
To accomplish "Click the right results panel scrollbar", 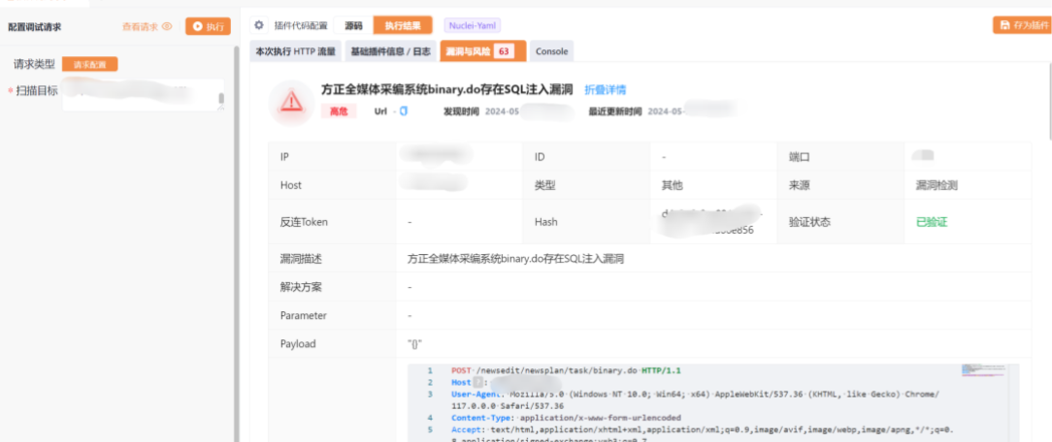I will [x=1049, y=101].
